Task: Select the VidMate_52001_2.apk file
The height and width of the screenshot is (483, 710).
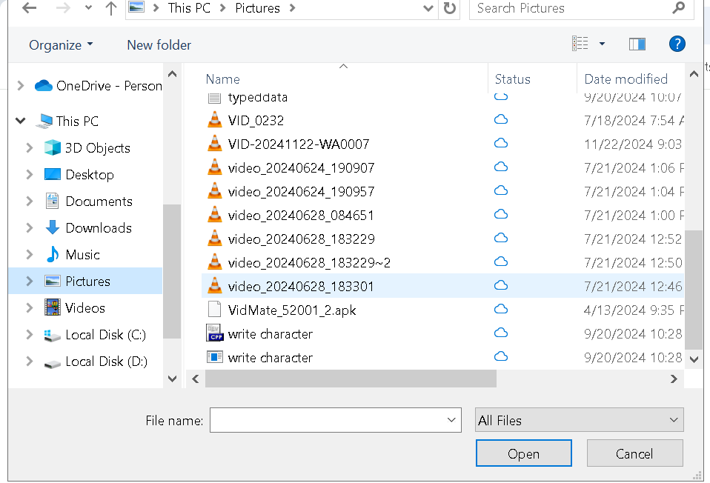Action: [x=292, y=310]
